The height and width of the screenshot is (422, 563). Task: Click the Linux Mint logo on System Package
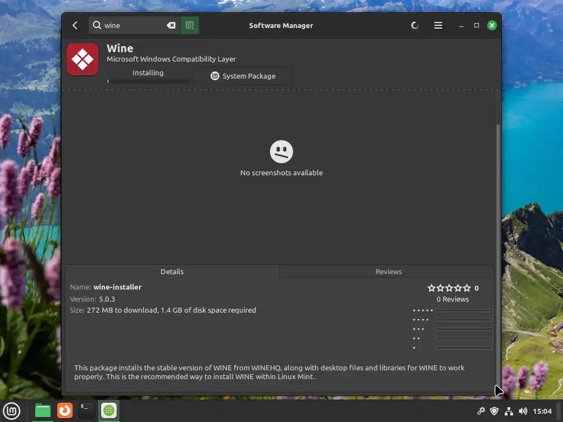tap(215, 76)
